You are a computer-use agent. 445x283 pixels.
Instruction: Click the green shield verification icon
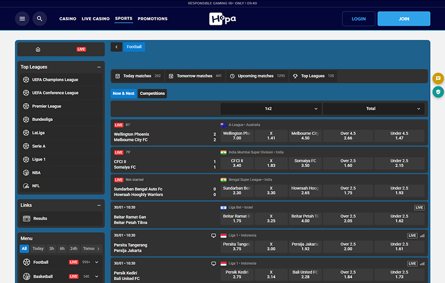(x=438, y=92)
